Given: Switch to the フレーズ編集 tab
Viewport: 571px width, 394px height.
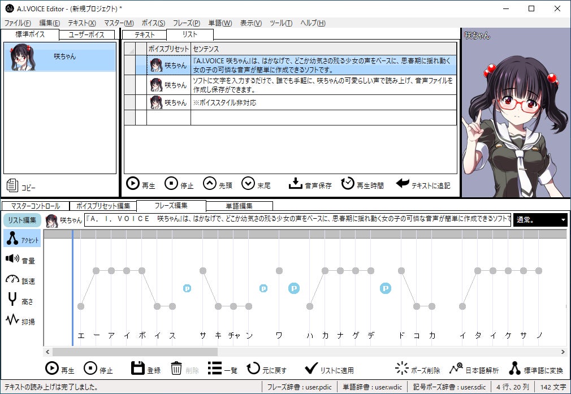Looking at the screenshot, I should 171,206.
